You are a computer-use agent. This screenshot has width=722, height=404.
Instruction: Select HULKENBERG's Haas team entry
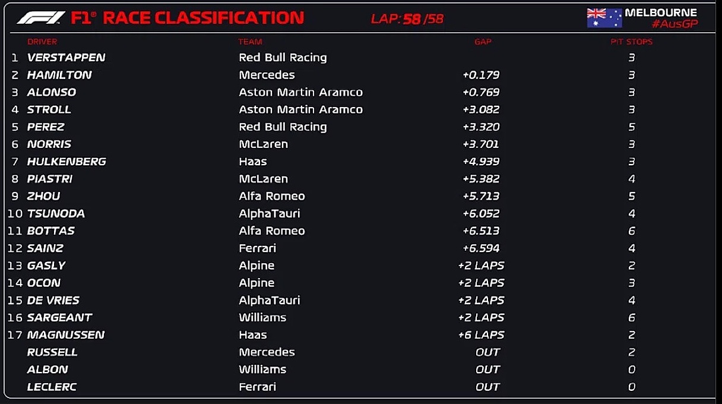click(253, 161)
